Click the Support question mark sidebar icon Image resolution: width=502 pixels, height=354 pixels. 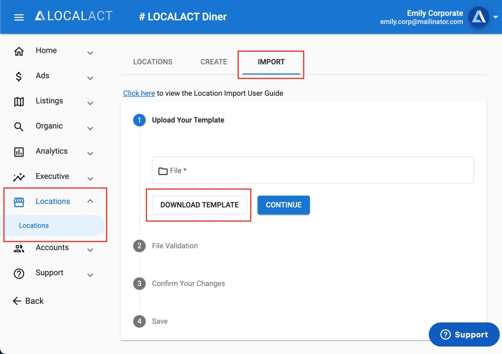pyautogui.click(x=19, y=274)
